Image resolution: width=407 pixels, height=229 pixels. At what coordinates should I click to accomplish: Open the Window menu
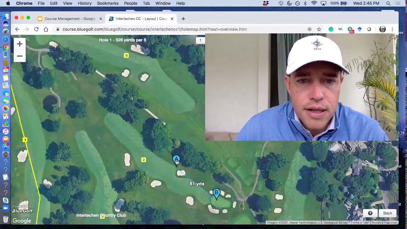pyautogui.click(x=163, y=3)
